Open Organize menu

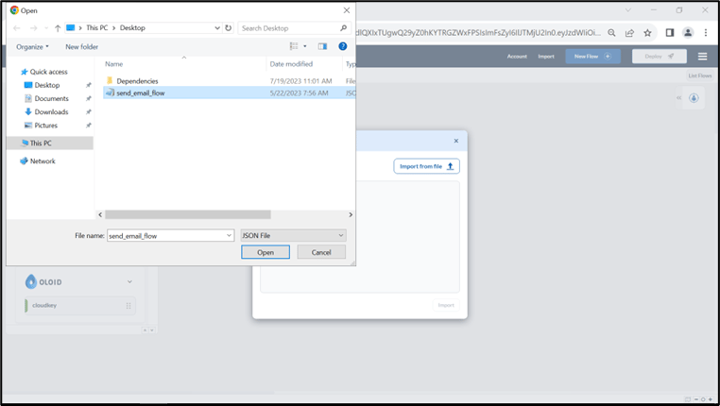coord(32,47)
